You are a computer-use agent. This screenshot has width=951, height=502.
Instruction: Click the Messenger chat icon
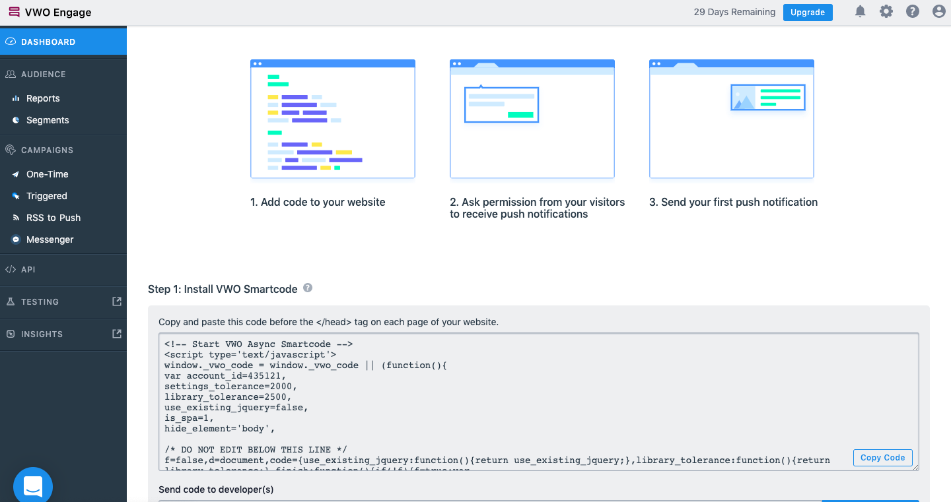pos(16,239)
